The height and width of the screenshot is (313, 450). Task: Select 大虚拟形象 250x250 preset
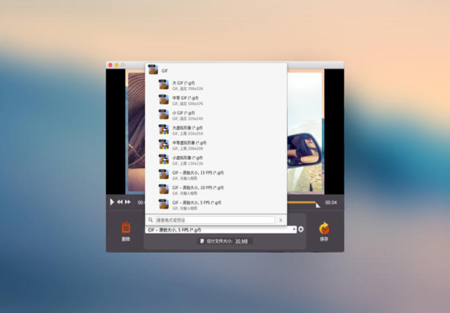[216, 129]
